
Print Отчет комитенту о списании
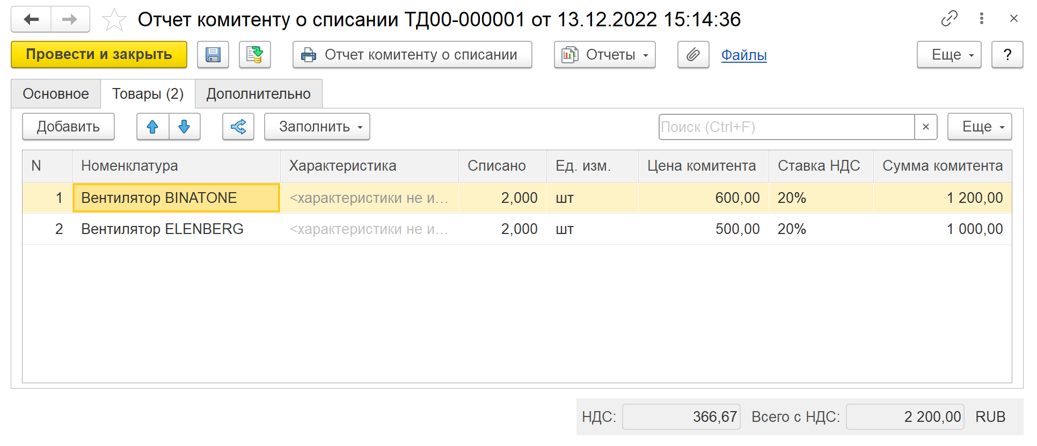click(412, 55)
